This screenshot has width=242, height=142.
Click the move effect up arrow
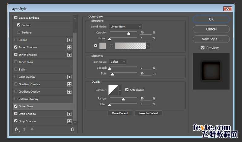(x=25, y=129)
